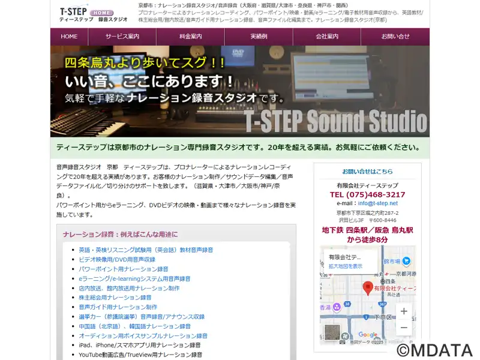Open the サービス案内 menu item
The image size is (480, 360).
(122, 37)
